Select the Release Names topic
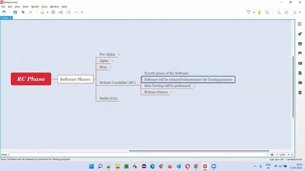Viewport: 305px width, 171px height. 156,92
